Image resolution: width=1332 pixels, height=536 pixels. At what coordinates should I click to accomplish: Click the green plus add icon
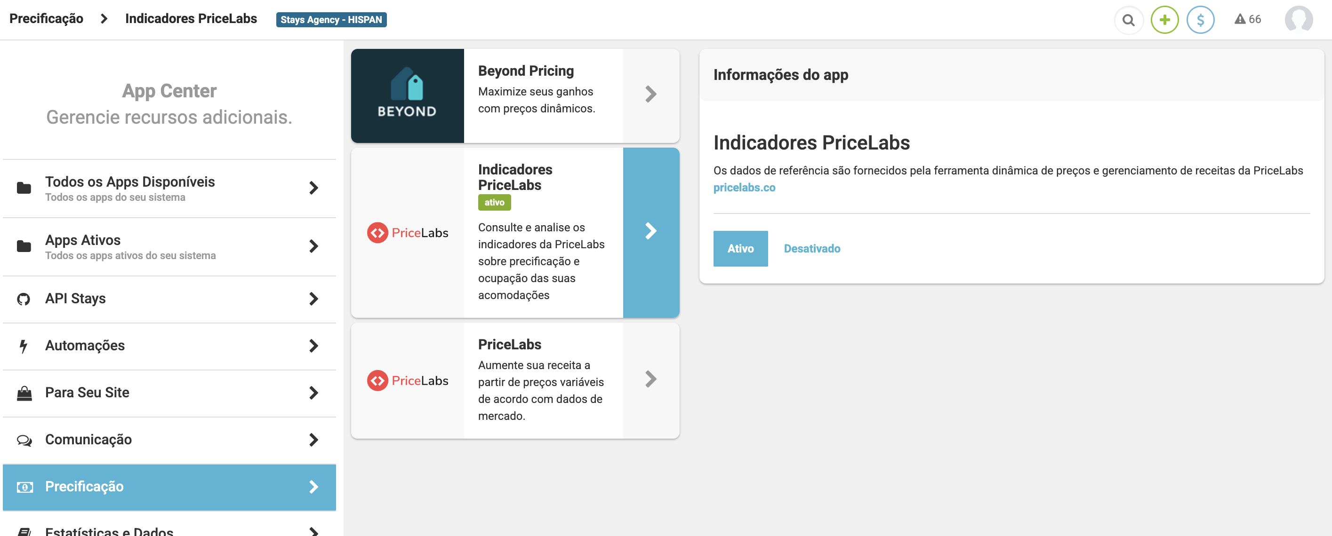[x=1164, y=20]
